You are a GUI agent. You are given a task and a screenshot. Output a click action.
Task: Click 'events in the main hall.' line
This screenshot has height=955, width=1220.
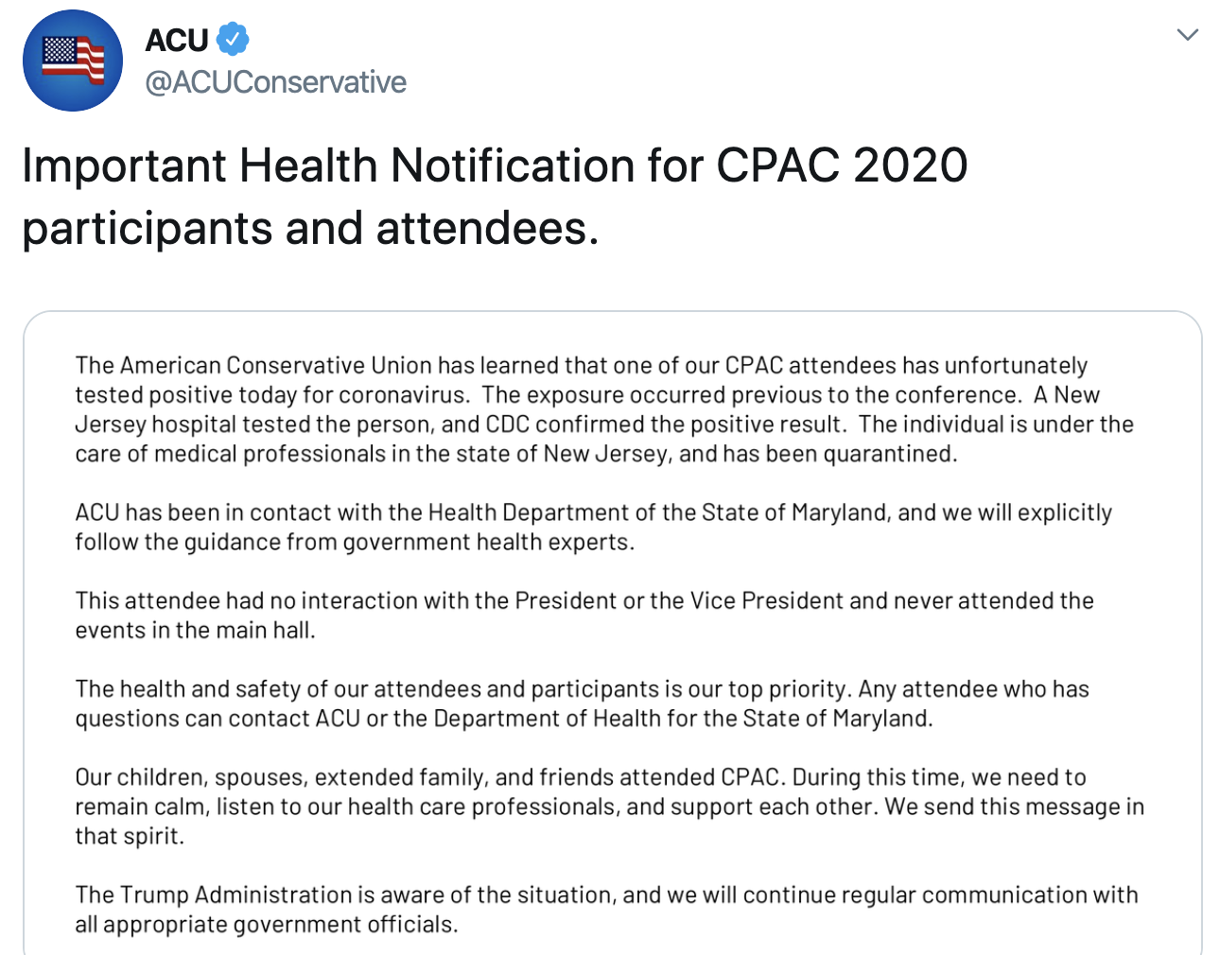(195, 631)
